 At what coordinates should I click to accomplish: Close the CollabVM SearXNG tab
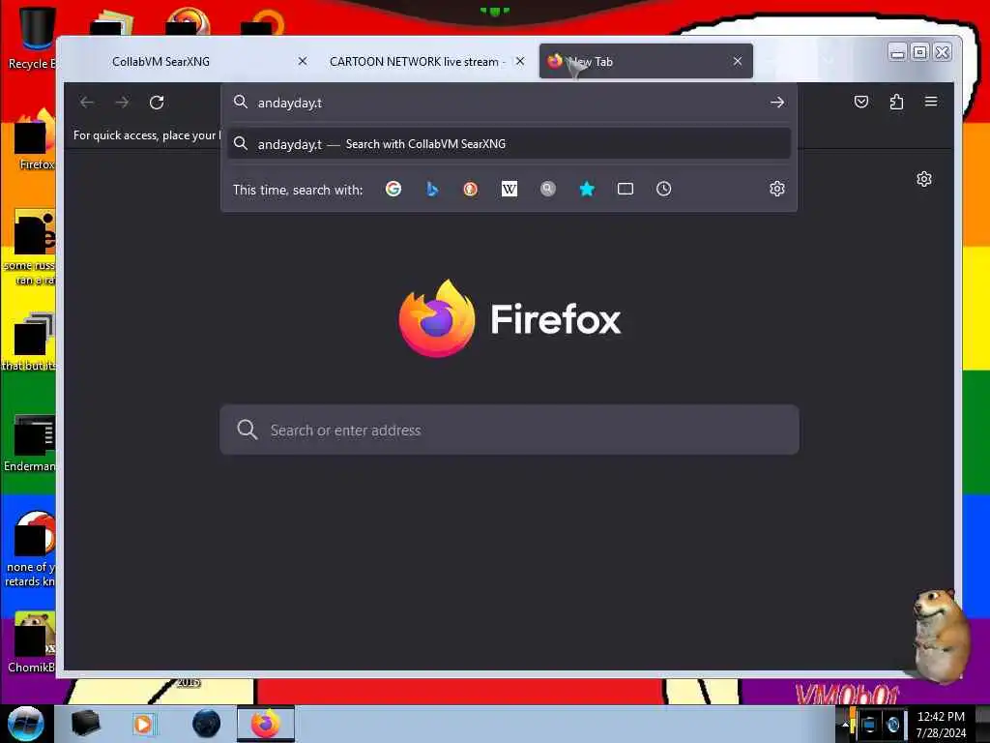coord(303,61)
